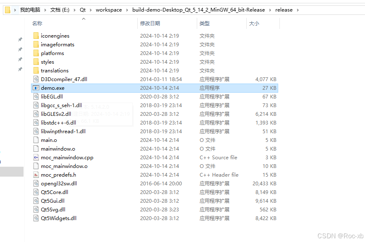Viewport: 365px width, 242px height.
Task: Click the libGLESv2.dll file icon
Action: 36,114
